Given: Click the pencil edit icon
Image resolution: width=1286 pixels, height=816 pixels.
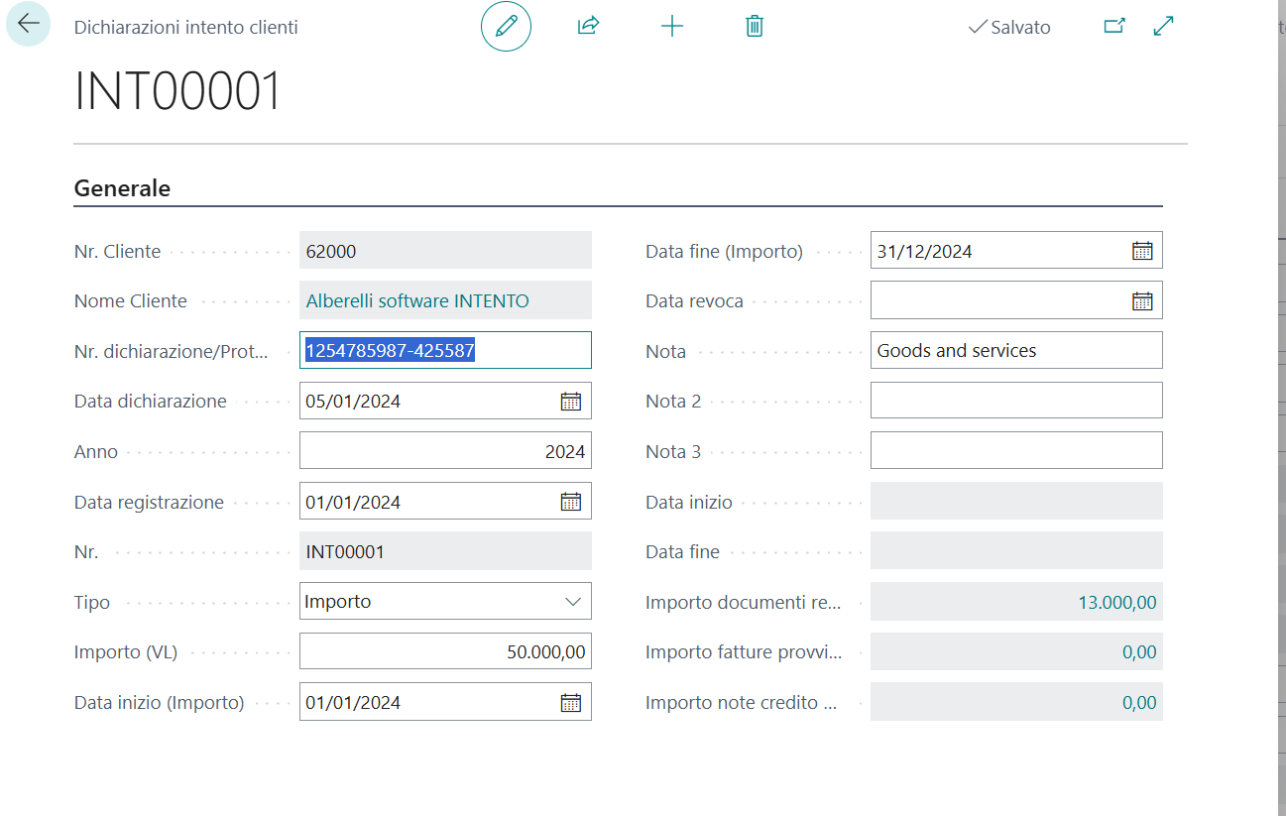Looking at the screenshot, I should pyautogui.click(x=506, y=27).
